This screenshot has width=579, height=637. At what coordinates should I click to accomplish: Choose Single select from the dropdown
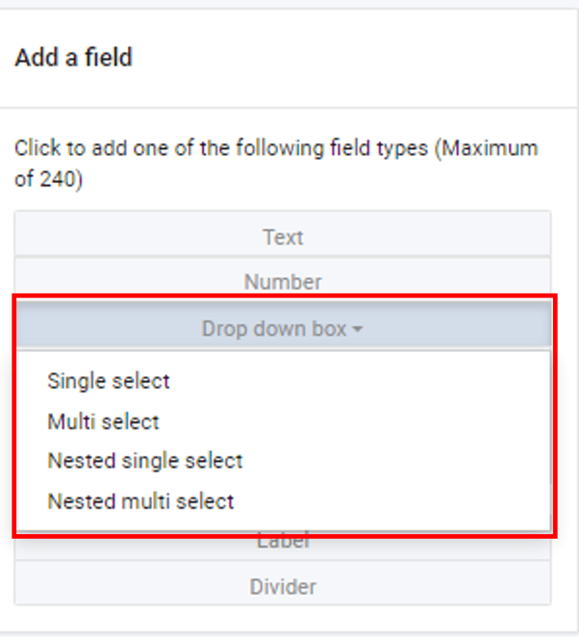[109, 381]
